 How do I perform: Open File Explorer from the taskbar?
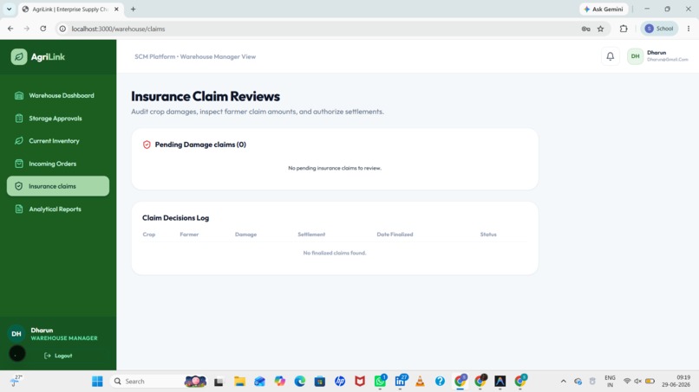[240, 382]
